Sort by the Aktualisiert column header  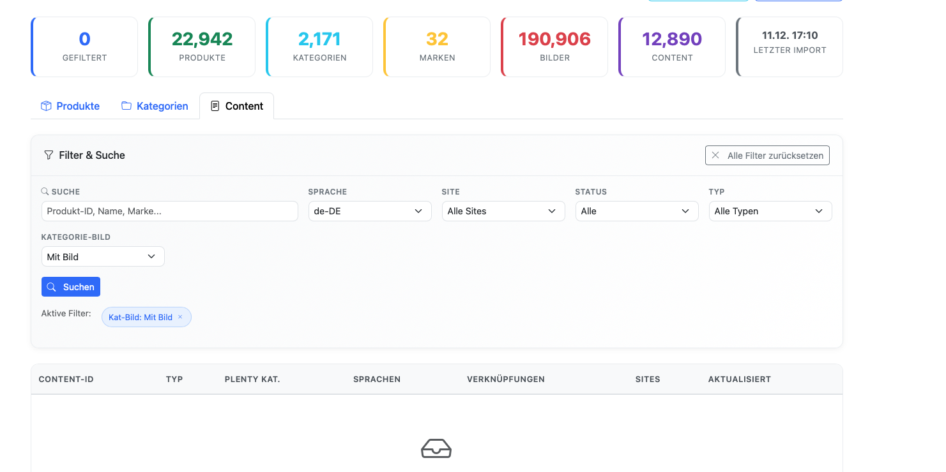click(x=739, y=379)
